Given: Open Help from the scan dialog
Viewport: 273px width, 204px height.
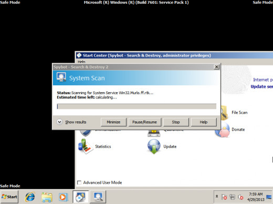Looking at the screenshot, I should point(204,122).
